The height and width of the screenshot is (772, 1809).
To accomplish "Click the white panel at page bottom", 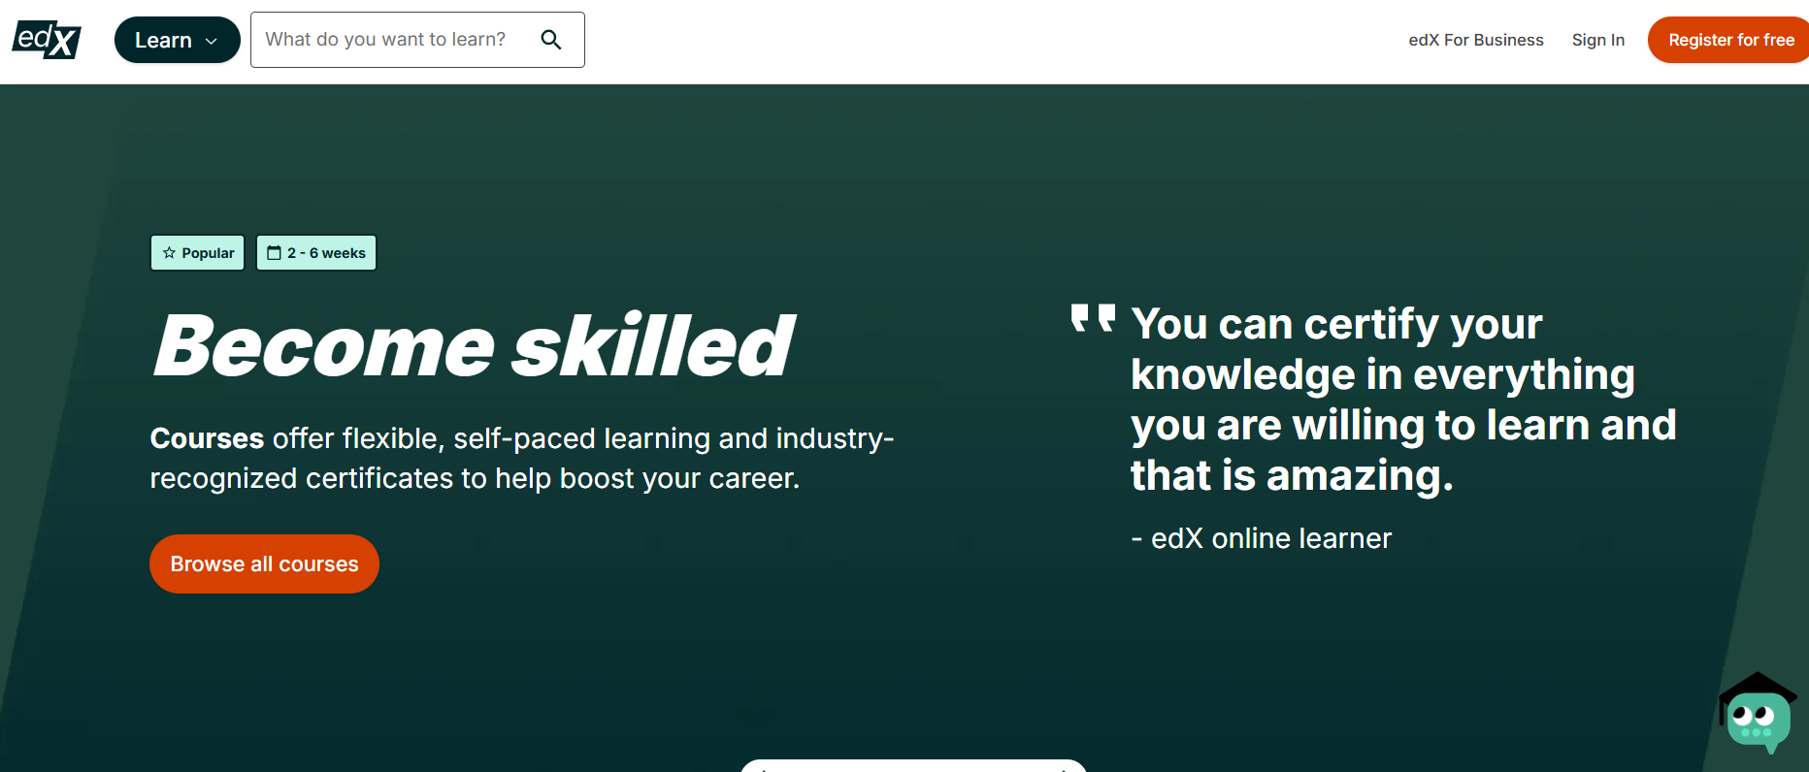I will click(912, 766).
